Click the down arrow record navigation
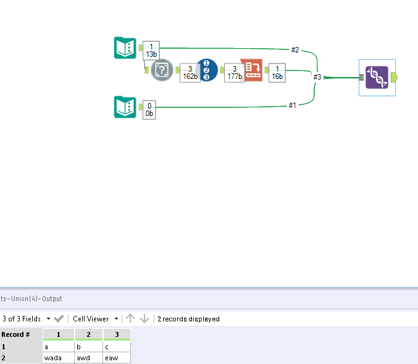Image resolution: width=418 pixels, height=364 pixels. [144, 318]
